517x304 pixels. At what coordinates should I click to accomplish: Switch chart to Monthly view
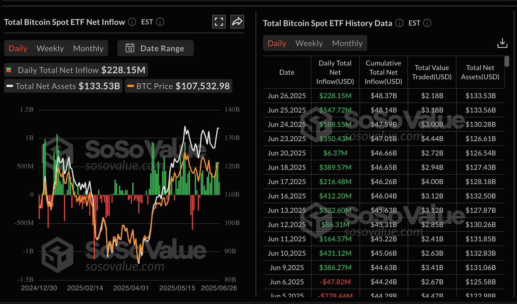coord(88,48)
